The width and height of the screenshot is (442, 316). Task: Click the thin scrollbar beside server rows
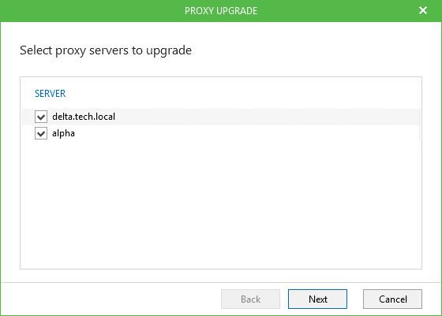coord(419,125)
